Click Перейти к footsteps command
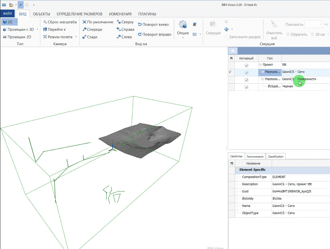Screen dimensions: 330x249 55,29
